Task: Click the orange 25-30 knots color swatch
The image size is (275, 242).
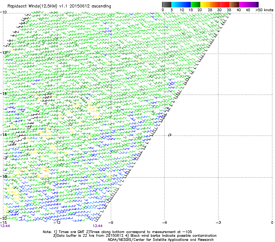Action: click(x=215, y=4)
